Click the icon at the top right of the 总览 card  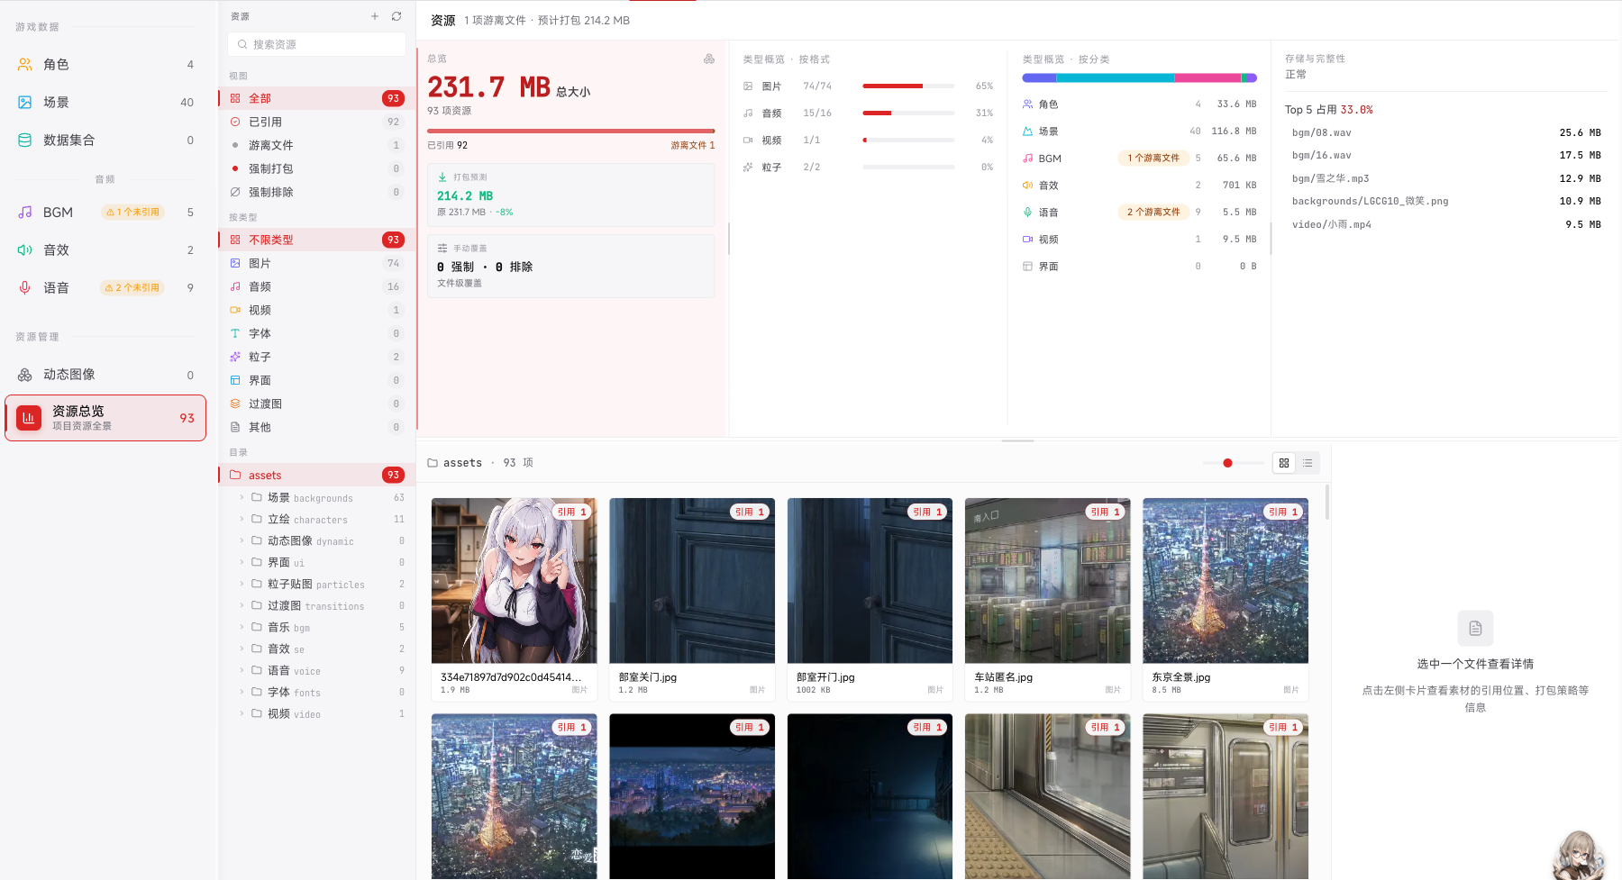click(x=709, y=59)
